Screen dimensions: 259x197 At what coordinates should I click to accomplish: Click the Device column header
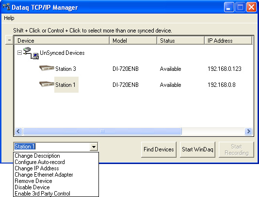point(62,40)
